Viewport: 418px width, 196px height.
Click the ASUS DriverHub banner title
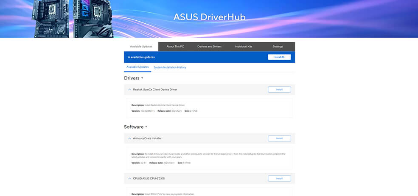(209, 17)
